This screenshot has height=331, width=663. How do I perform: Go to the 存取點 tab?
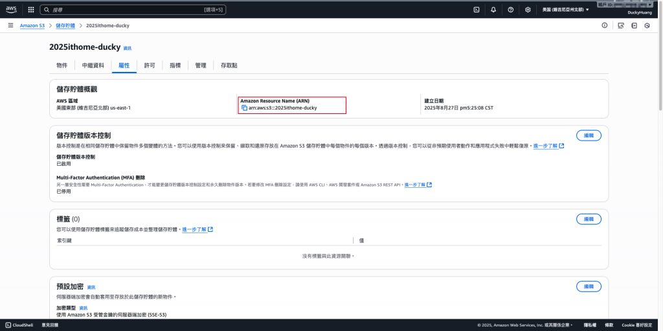pyautogui.click(x=229, y=65)
